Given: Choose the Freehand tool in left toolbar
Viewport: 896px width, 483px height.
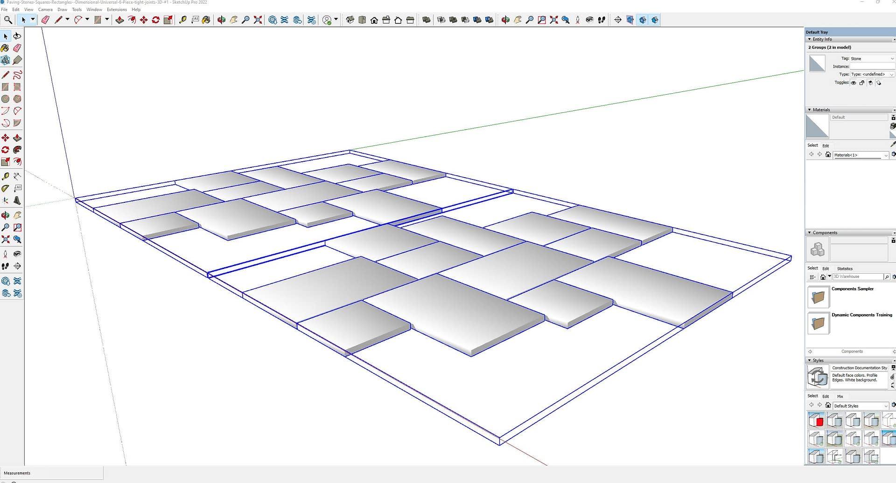Looking at the screenshot, I should tap(17, 75).
